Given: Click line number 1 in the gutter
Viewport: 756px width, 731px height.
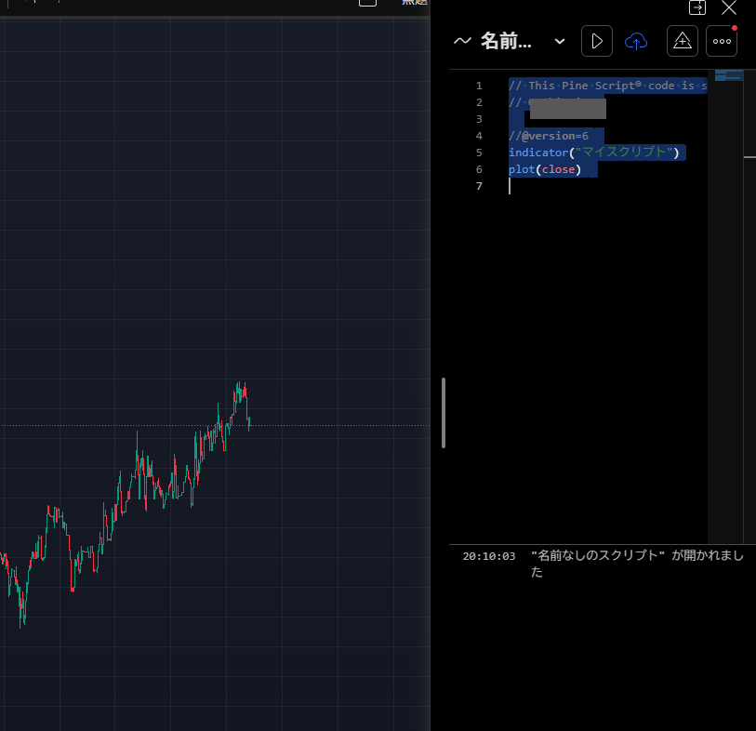Looking at the screenshot, I should coord(479,86).
